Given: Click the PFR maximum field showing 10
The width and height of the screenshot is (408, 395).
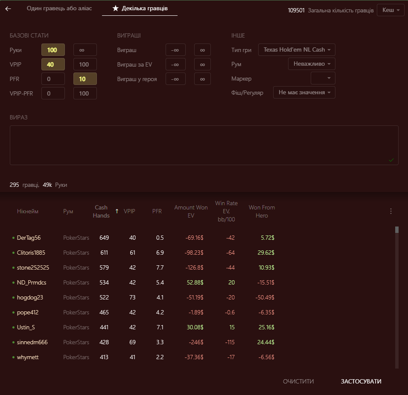Looking at the screenshot, I should pyautogui.click(x=85, y=79).
